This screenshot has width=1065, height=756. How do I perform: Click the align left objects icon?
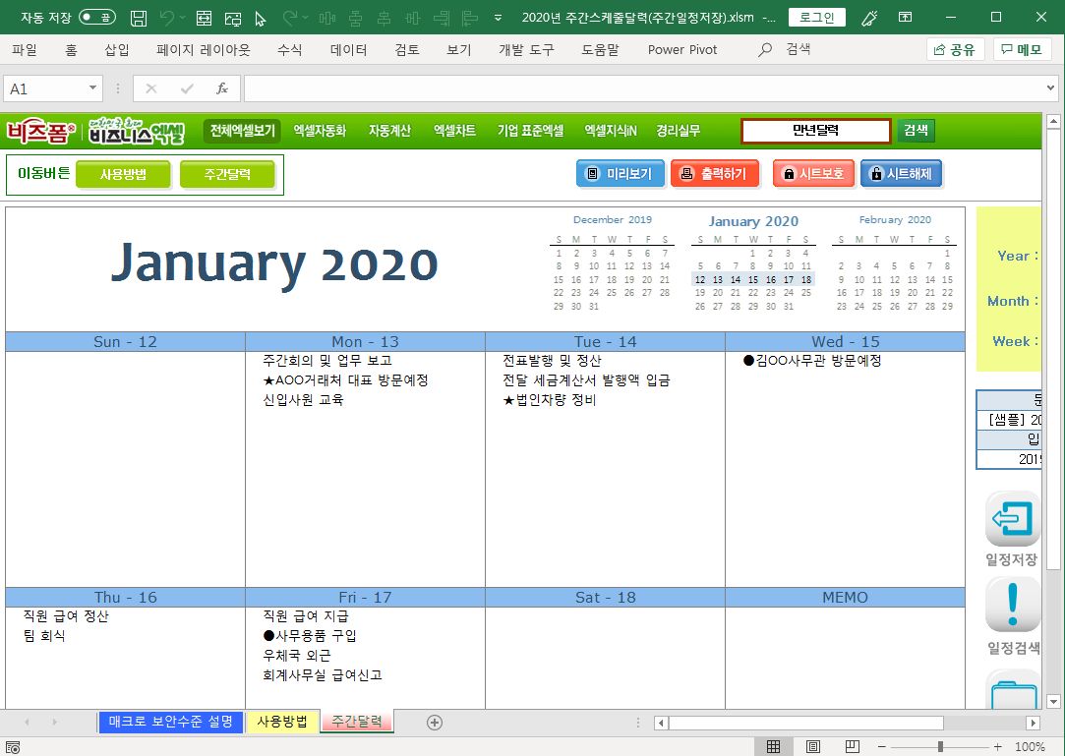pyautogui.click(x=469, y=19)
